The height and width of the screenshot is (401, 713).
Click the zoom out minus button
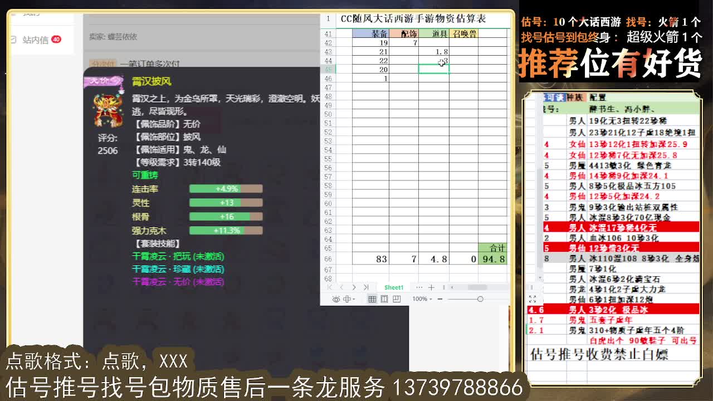440,299
